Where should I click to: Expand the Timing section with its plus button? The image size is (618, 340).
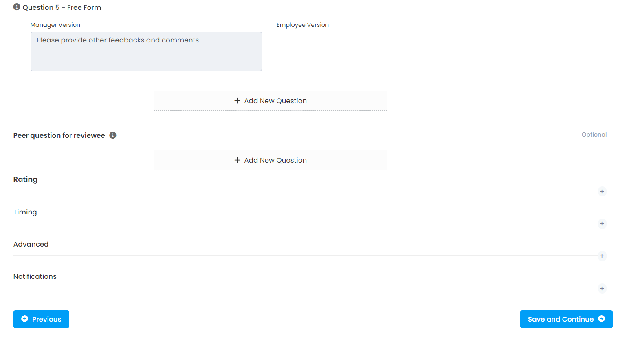click(602, 224)
